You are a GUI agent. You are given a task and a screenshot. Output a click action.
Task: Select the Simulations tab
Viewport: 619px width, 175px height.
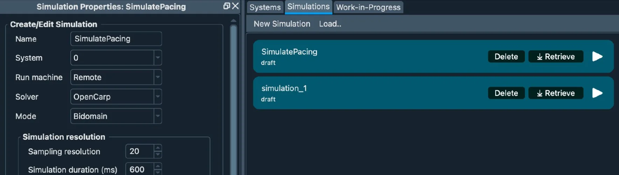pyautogui.click(x=309, y=7)
